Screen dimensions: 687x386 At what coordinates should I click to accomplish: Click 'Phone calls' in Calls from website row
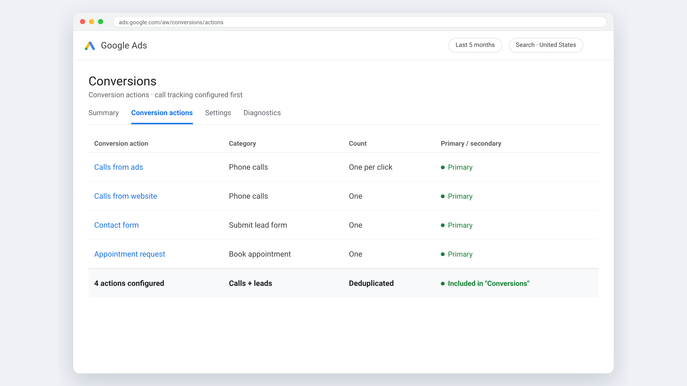248,196
